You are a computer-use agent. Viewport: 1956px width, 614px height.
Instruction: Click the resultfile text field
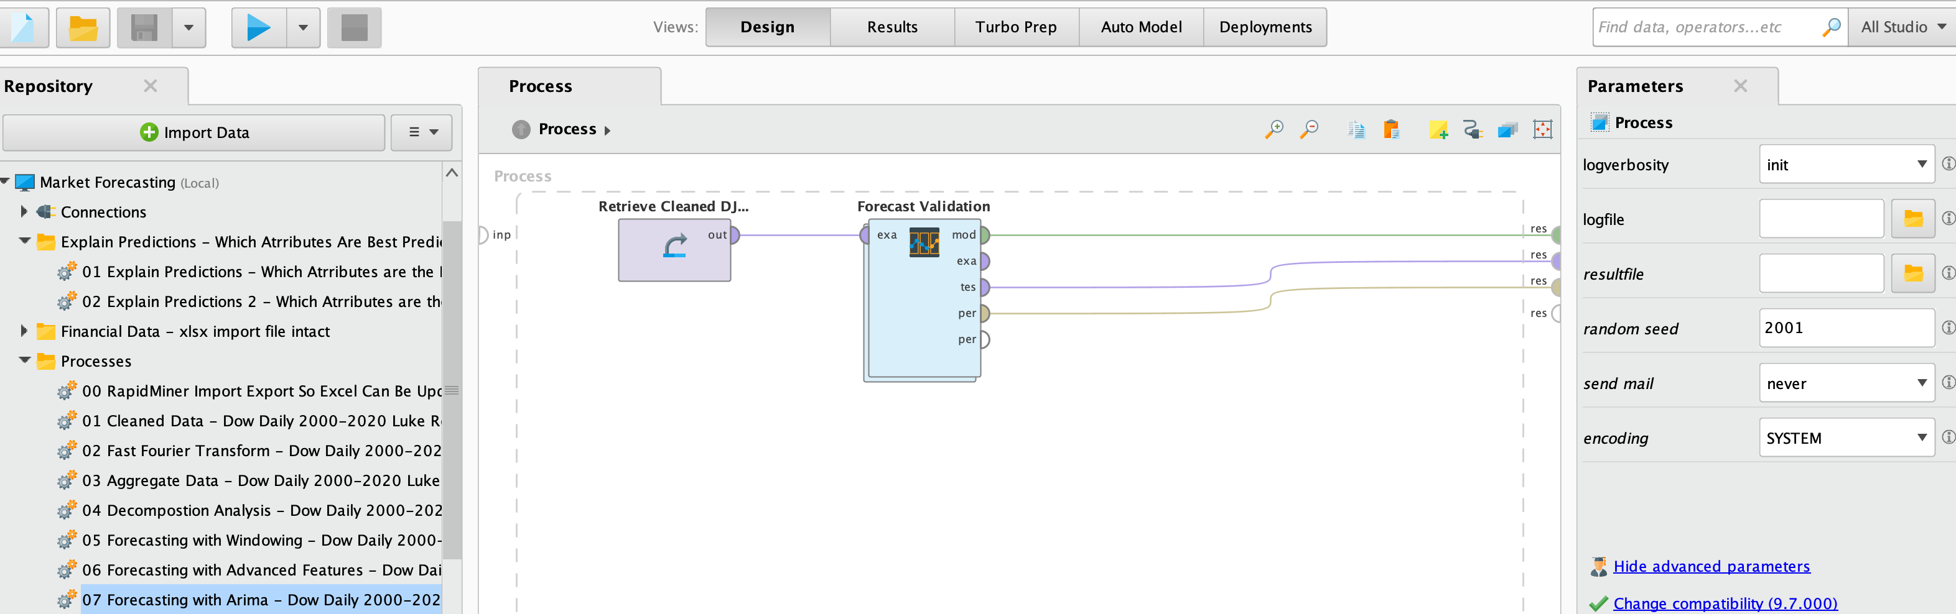pyautogui.click(x=1822, y=273)
